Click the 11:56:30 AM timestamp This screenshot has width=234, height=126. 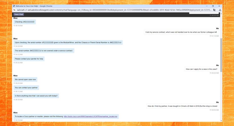click(18, 100)
